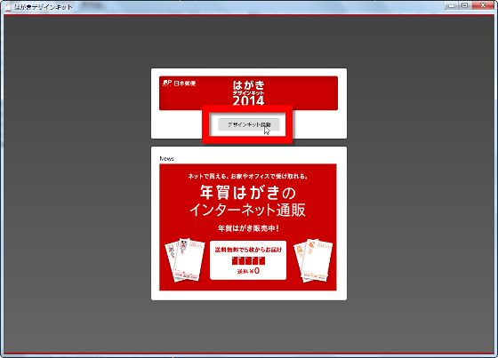Minimize the はがきデザインキット window
This screenshot has width=498, height=358.
[451, 5]
